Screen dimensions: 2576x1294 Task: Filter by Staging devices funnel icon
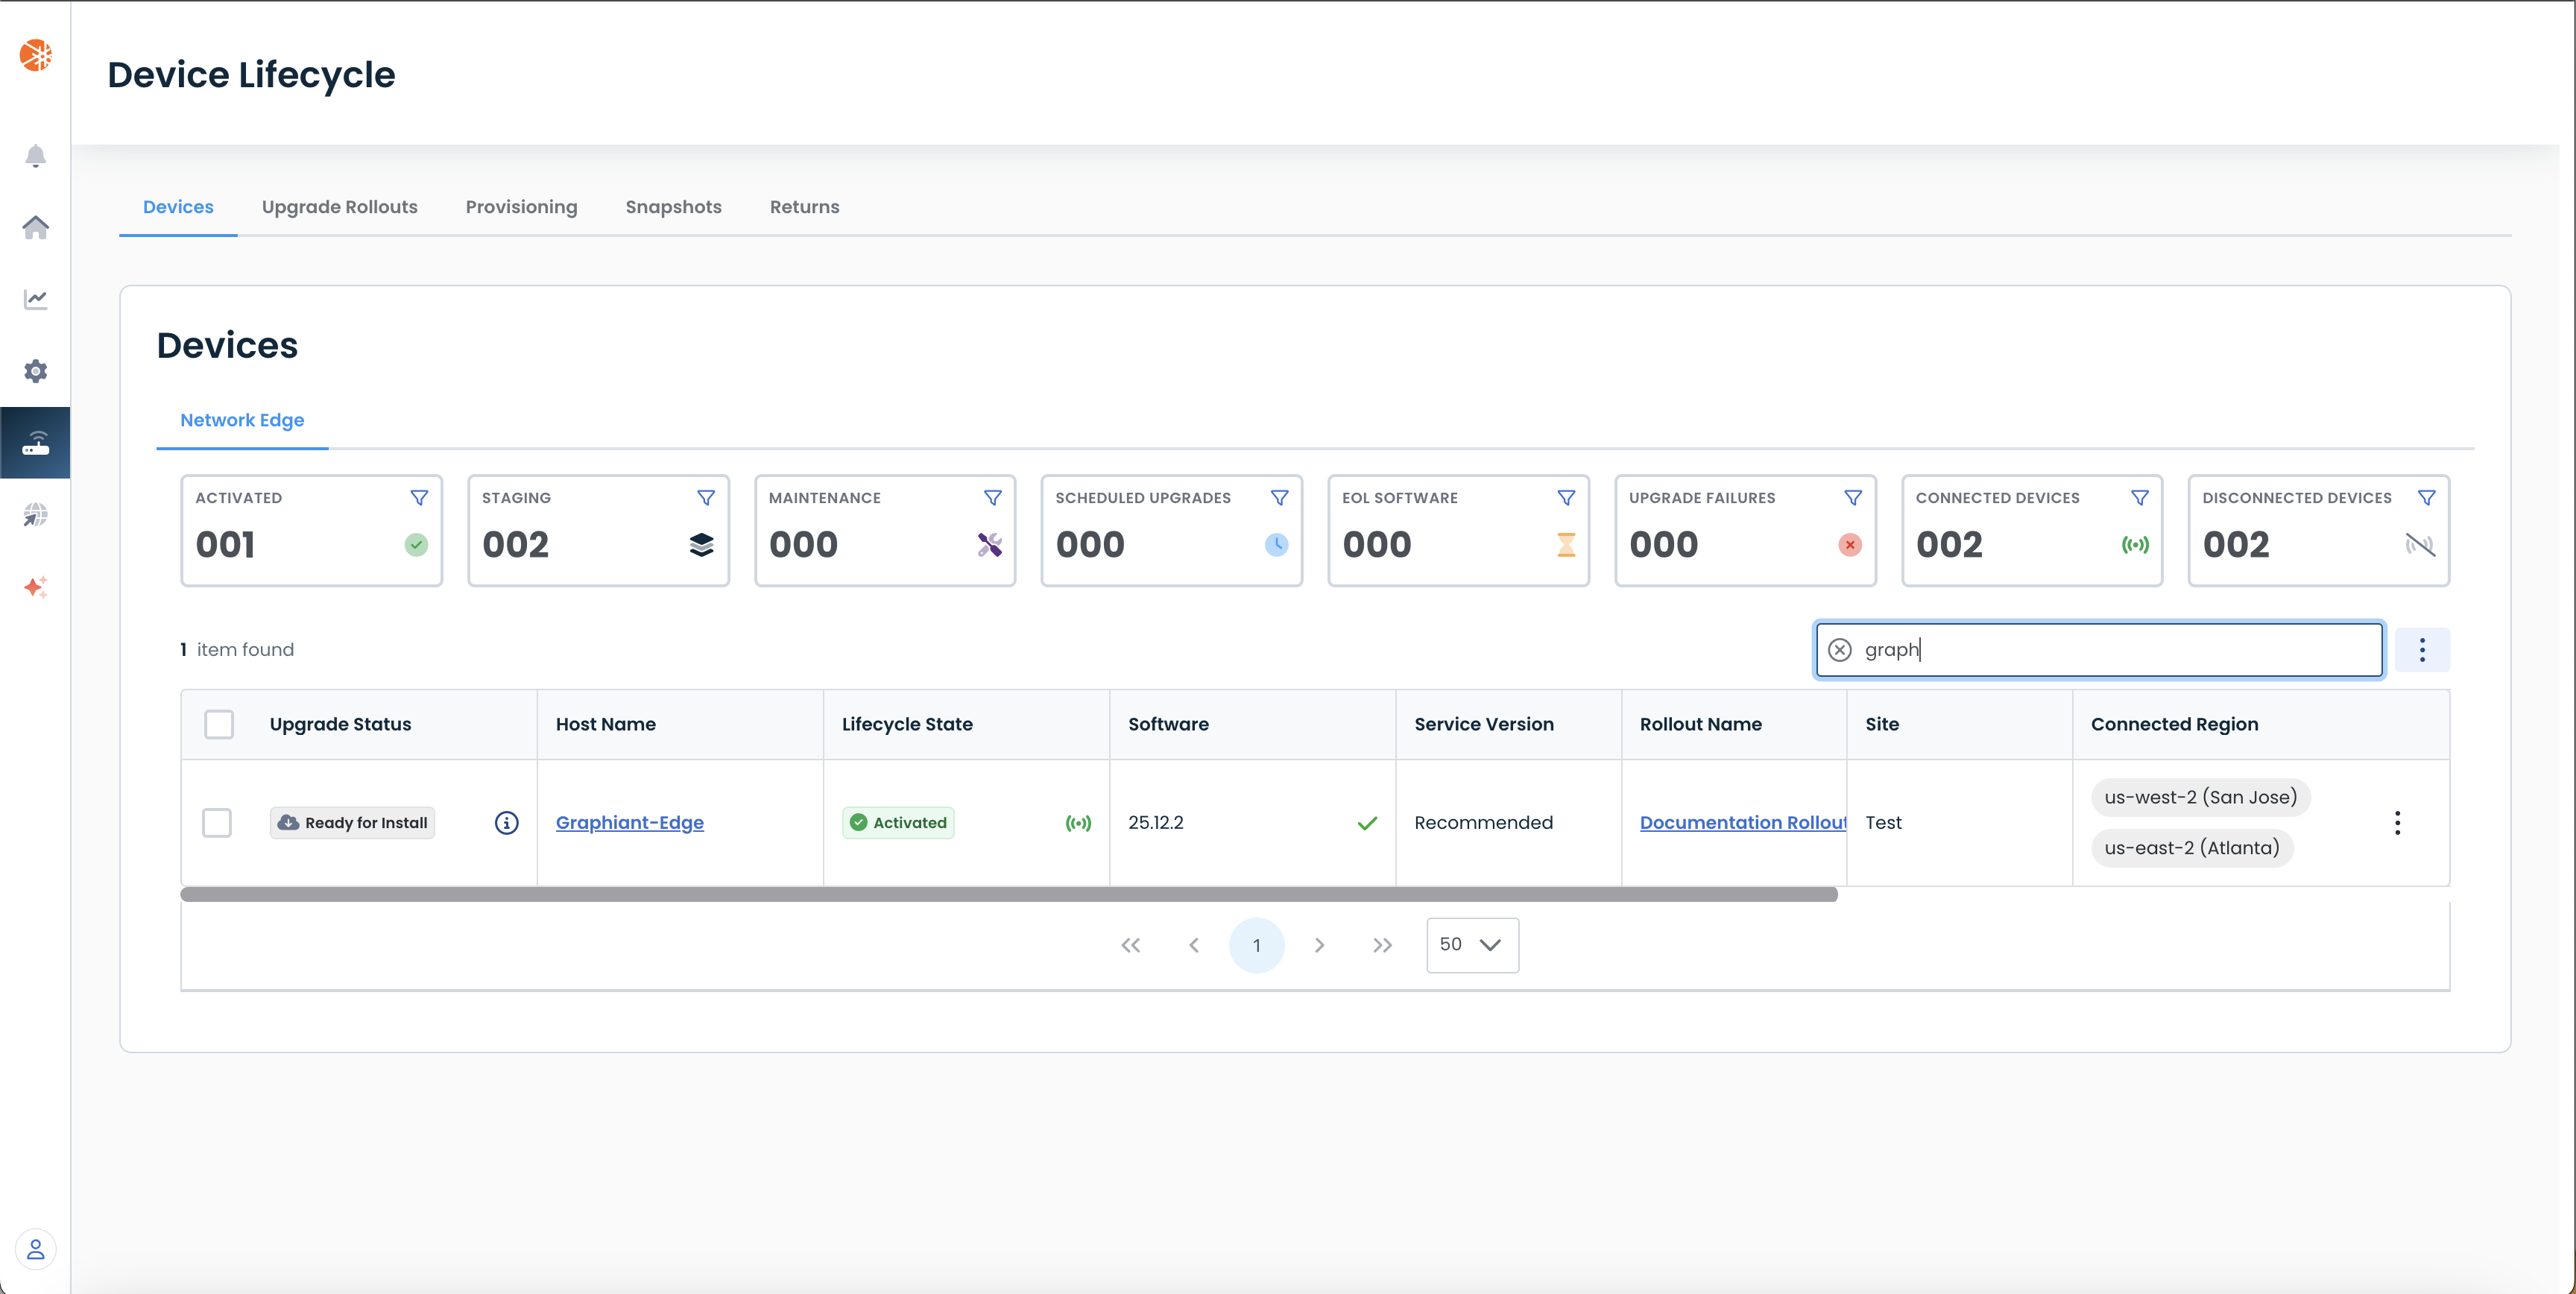coord(706,498)
